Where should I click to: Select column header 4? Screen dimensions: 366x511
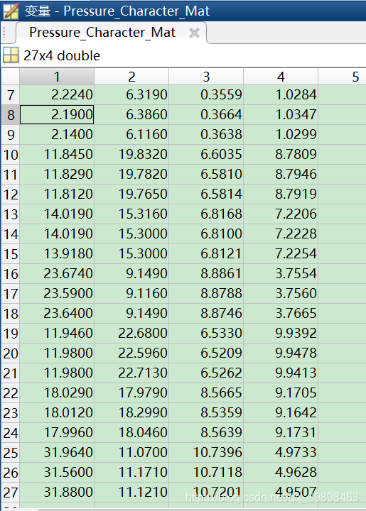point(281,77)
